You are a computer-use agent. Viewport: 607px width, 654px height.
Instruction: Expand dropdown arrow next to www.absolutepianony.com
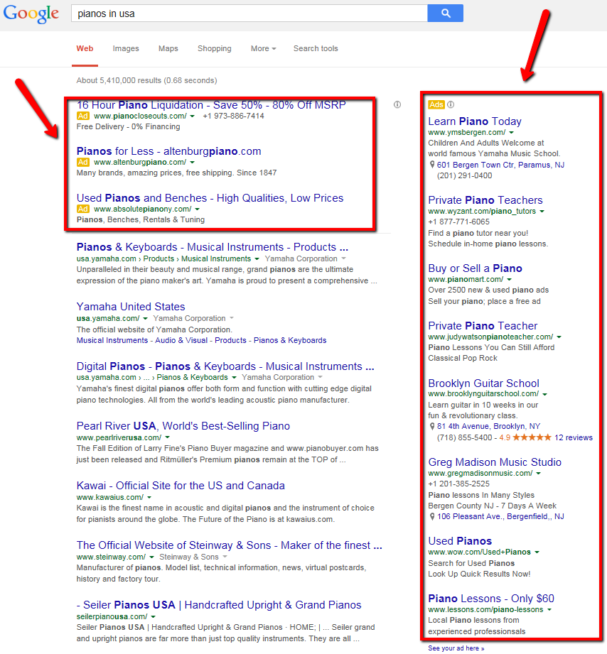coord(197,209)
